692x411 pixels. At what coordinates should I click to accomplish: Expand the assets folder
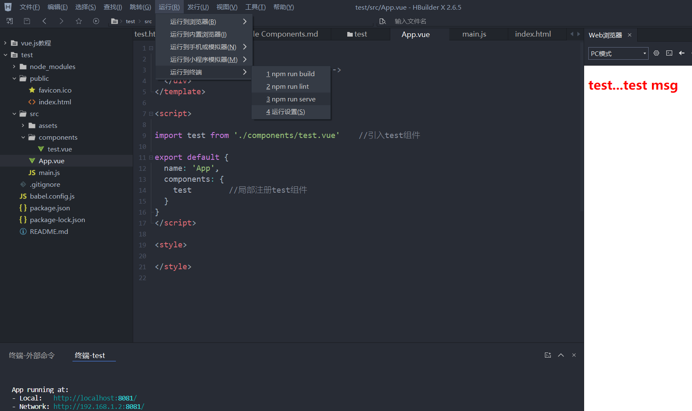[x=23, y=125]
